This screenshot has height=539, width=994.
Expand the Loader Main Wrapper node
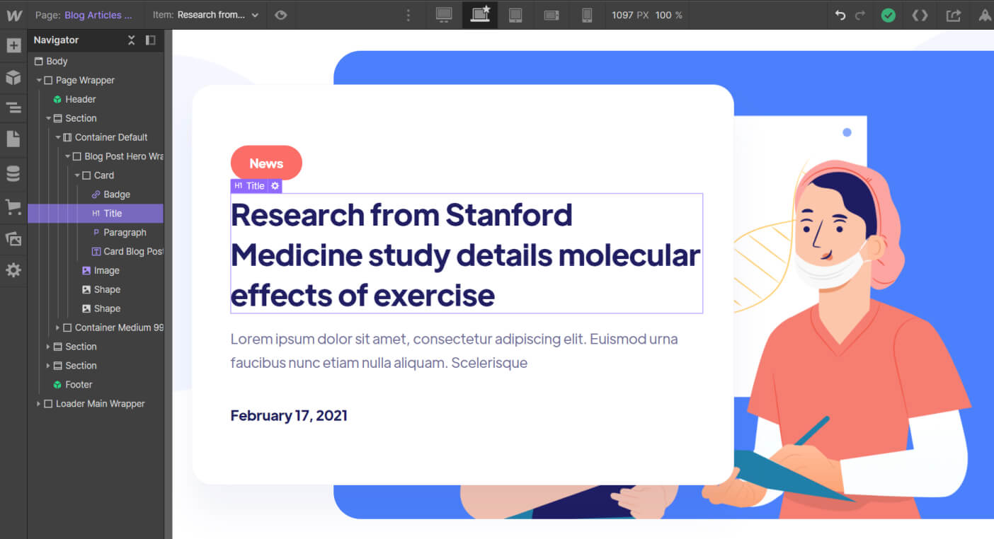point(39,404)
